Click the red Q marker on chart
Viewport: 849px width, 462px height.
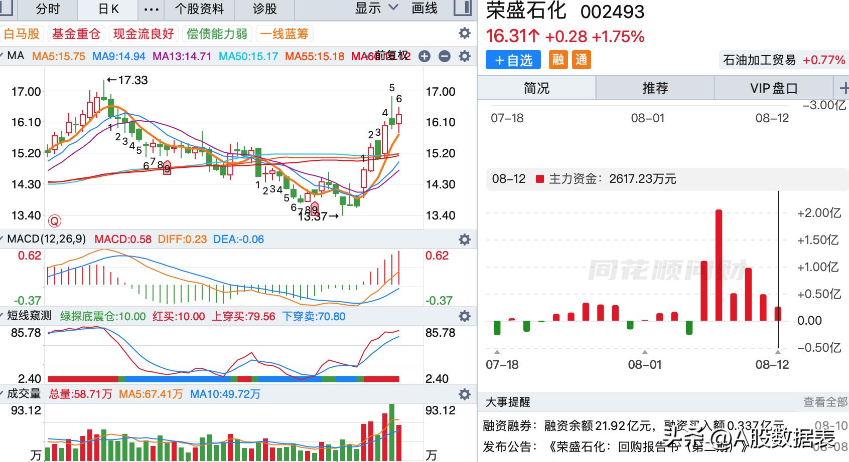(54, 220)
